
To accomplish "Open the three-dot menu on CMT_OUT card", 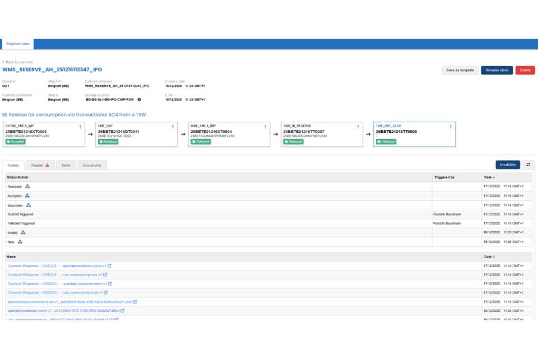I will click(173, 127).
